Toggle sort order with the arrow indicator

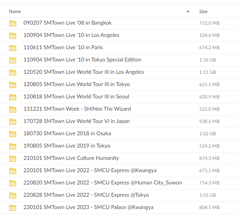[x=188, y=12]
